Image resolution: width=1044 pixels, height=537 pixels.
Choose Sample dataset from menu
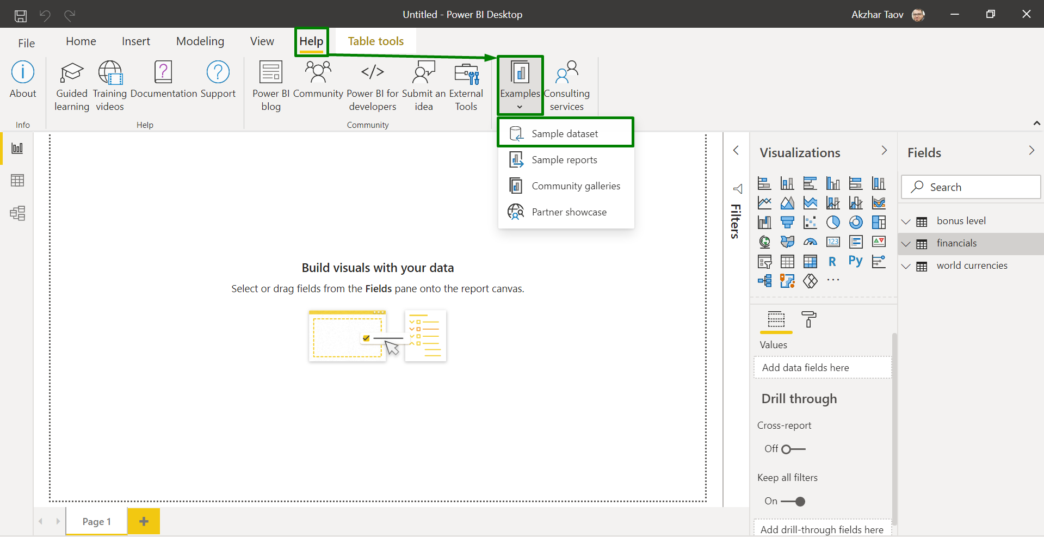tap(566, 133)
